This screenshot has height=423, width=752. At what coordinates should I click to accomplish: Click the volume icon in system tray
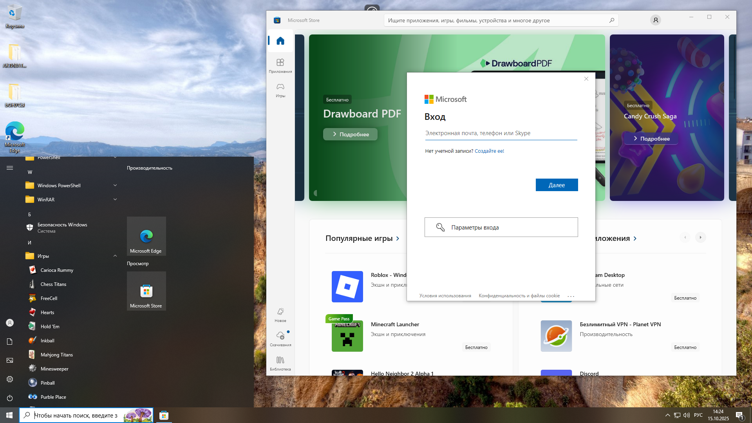coord(686,415)
